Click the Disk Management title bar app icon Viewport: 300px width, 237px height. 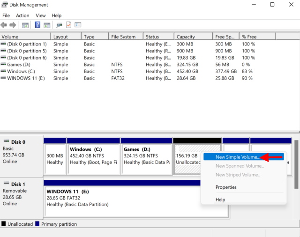point(4,5)
